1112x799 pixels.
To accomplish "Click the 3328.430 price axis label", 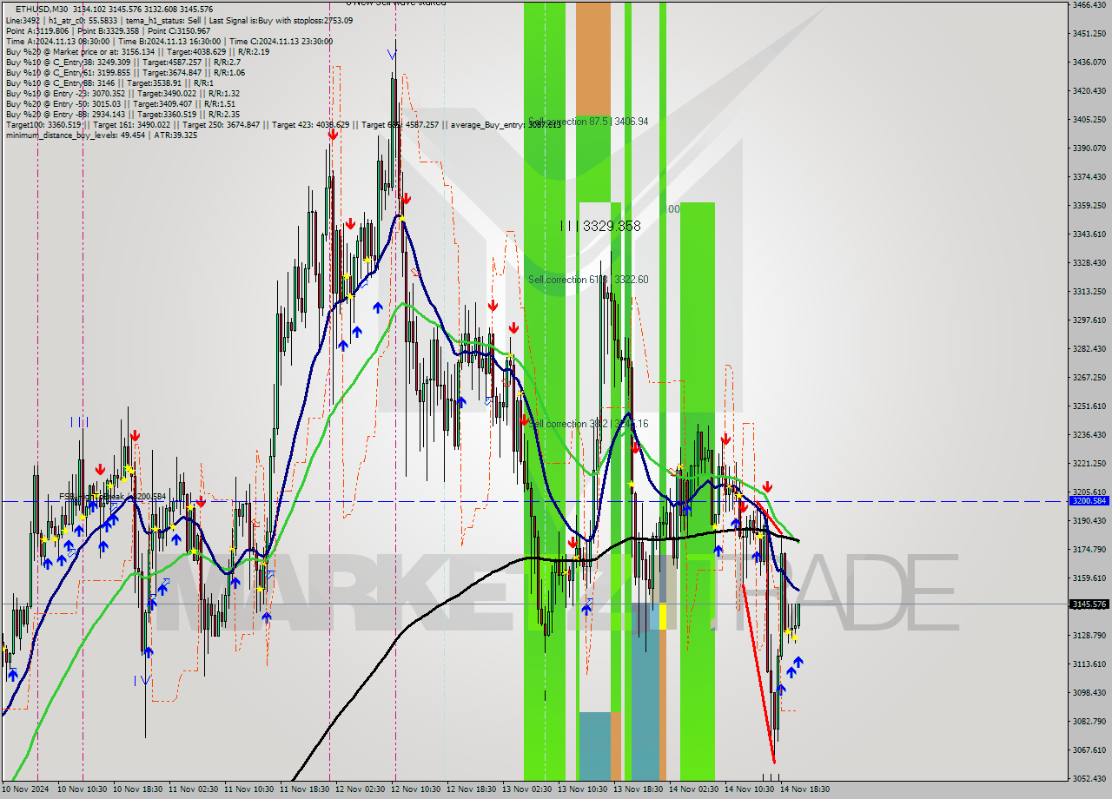I will [x=1089, y=262].
